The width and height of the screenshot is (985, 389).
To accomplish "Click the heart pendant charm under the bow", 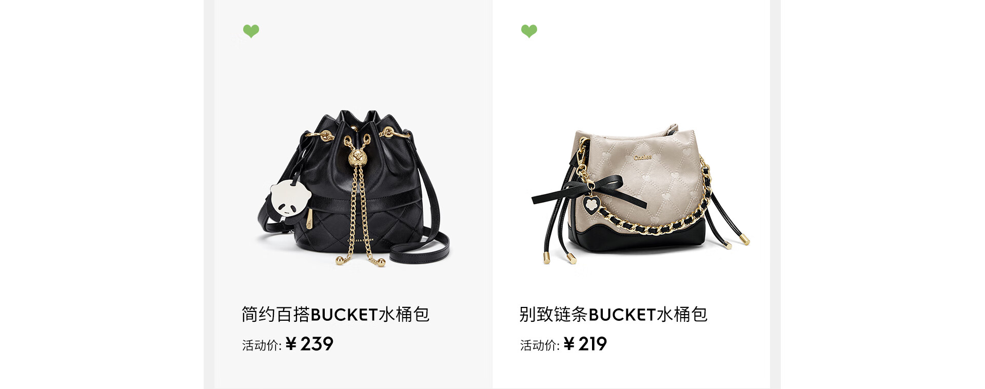I will click(591, 204).
